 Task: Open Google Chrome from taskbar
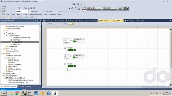click(x=17, y=93)
